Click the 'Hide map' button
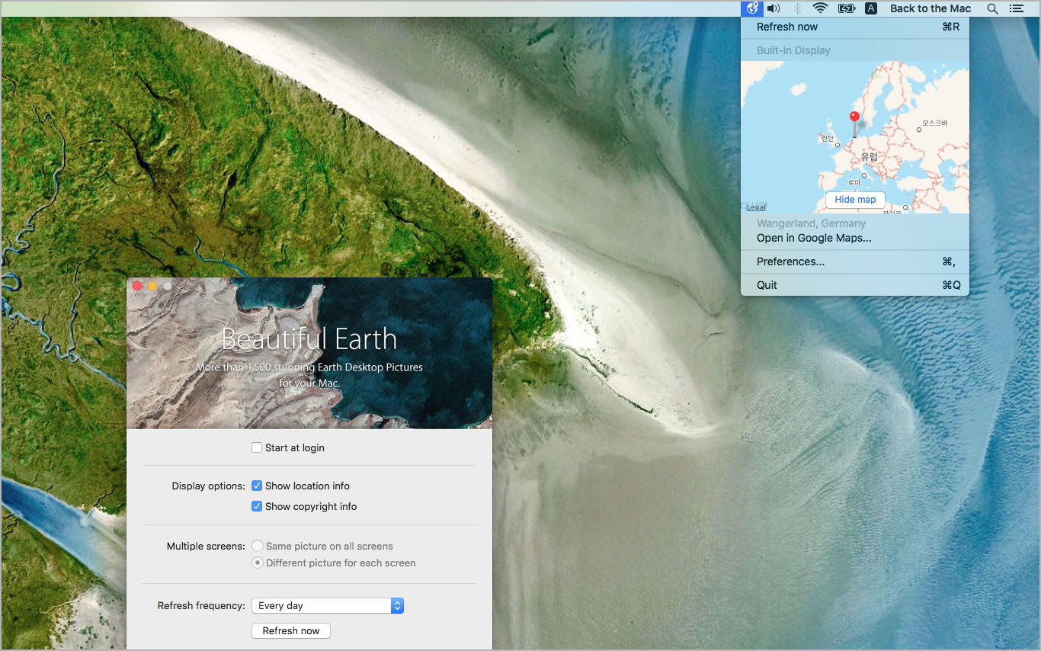 855,200
